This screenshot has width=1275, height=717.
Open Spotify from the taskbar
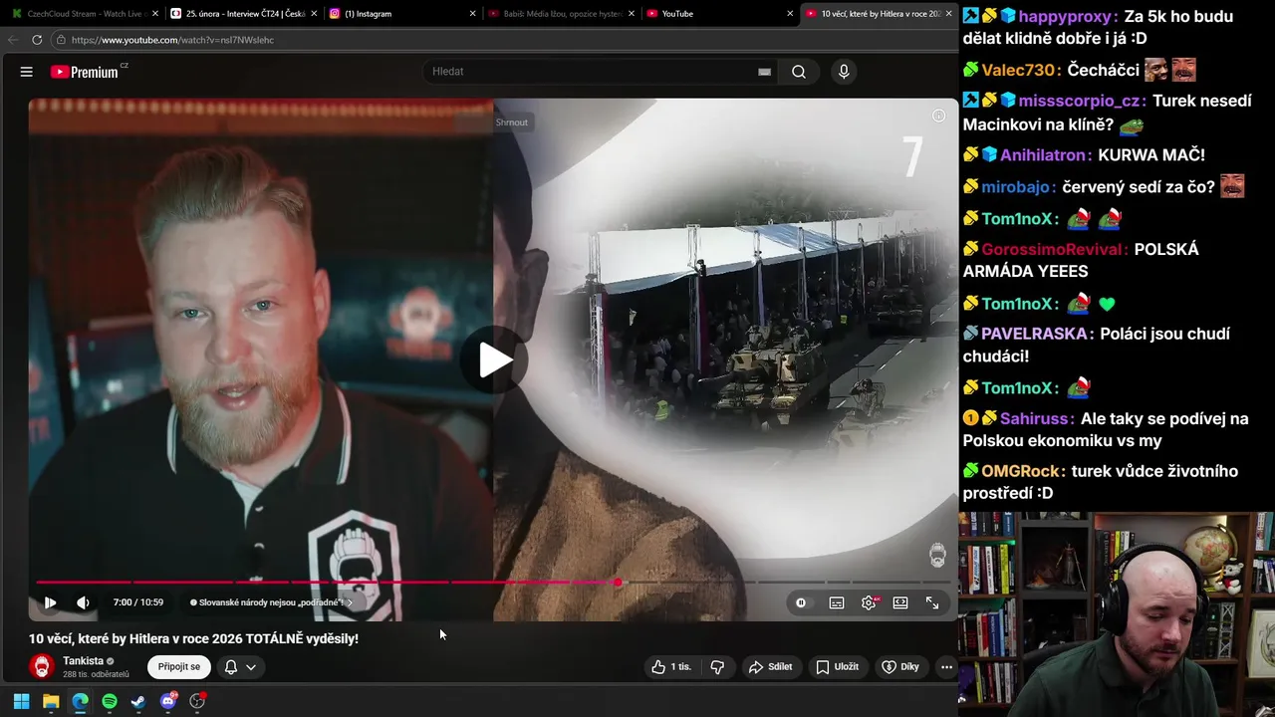click(110, 701)
